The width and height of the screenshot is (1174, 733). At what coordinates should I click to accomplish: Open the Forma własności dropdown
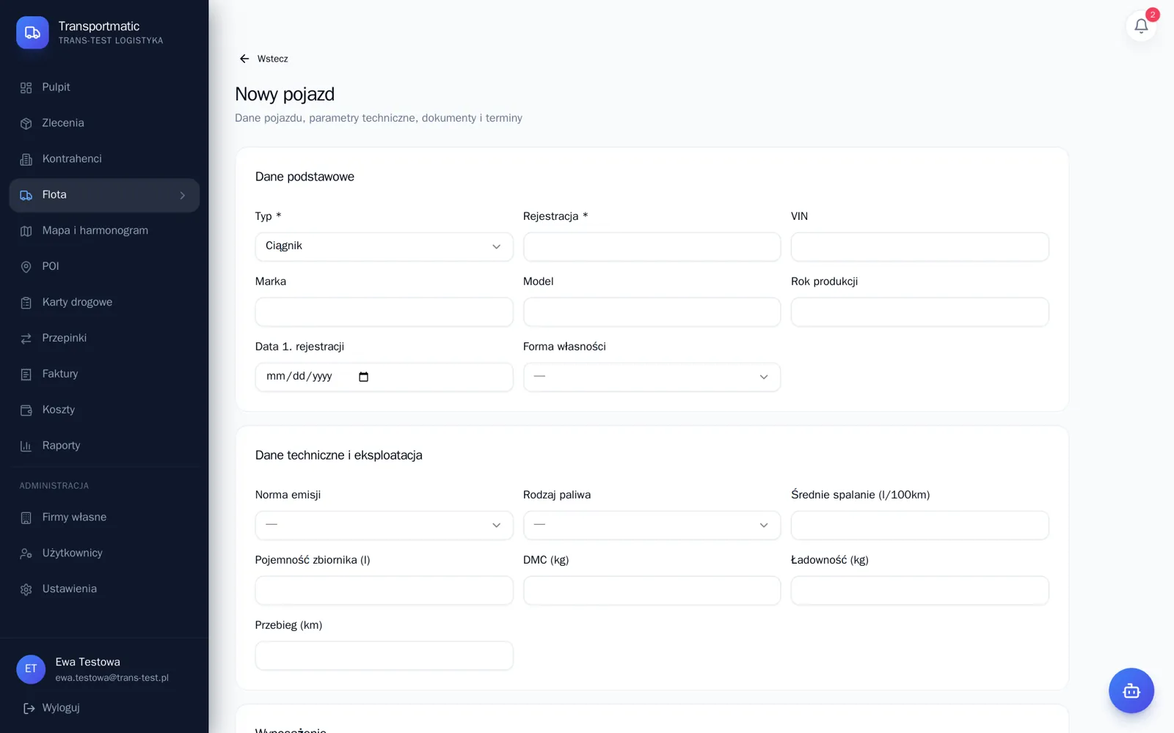coord(652,377)
